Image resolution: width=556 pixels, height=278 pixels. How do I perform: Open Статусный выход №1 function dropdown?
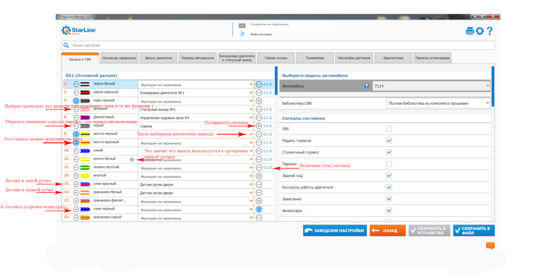196,109
